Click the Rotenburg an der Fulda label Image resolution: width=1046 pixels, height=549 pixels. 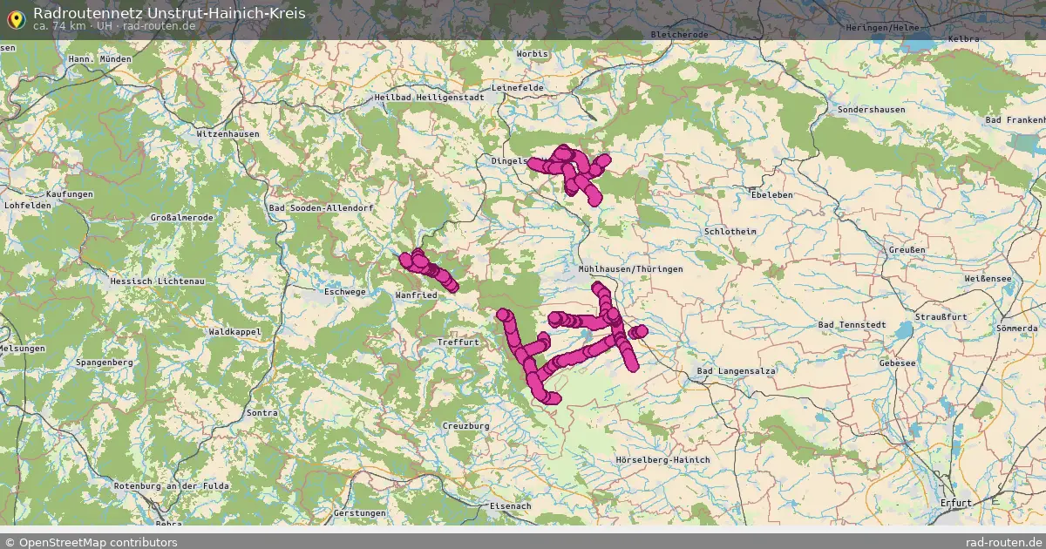171,485
